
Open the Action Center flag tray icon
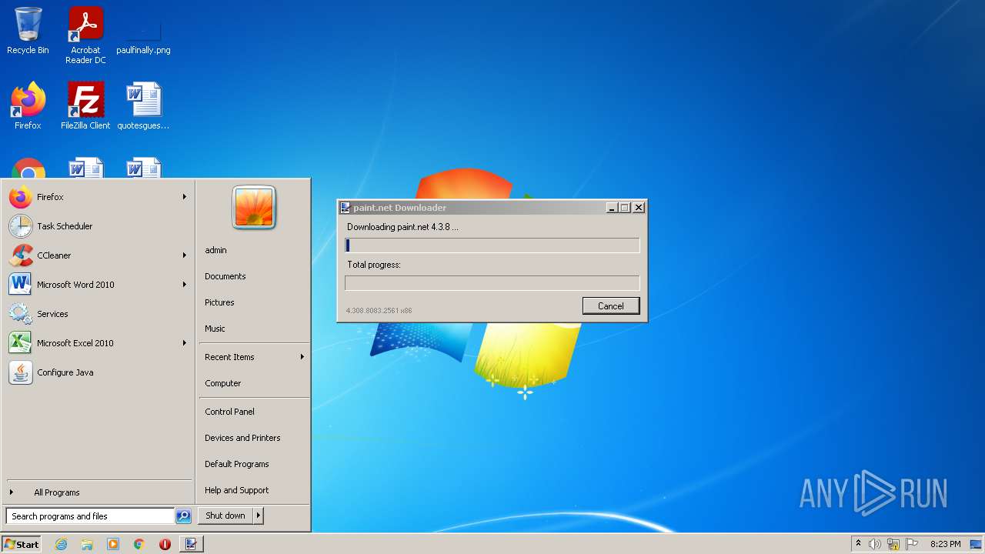(912, 544)
